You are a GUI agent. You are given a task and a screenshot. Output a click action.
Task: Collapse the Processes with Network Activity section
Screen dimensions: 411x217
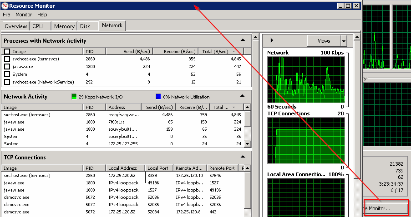point(243,41)
